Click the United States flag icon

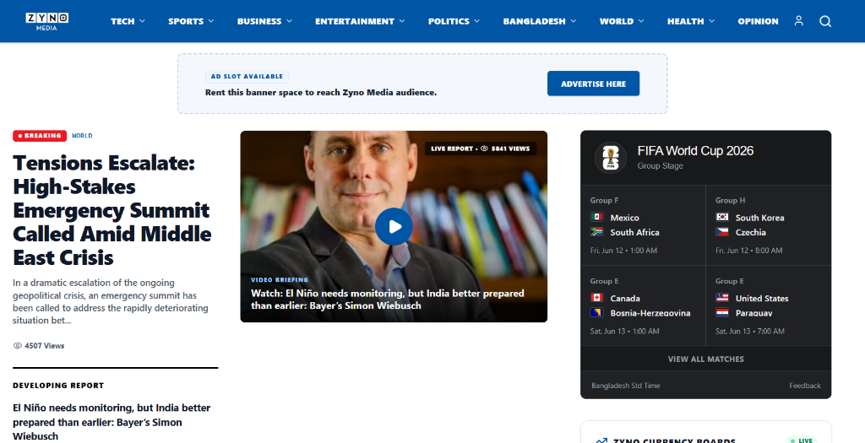(x=722, y=298)
